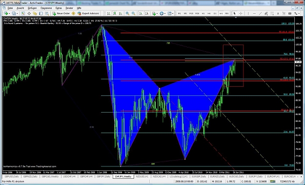The height and width of the screenshot is (185, 305).
Task: Toggle the Terminal panel icon
Action: pos(41,14)
